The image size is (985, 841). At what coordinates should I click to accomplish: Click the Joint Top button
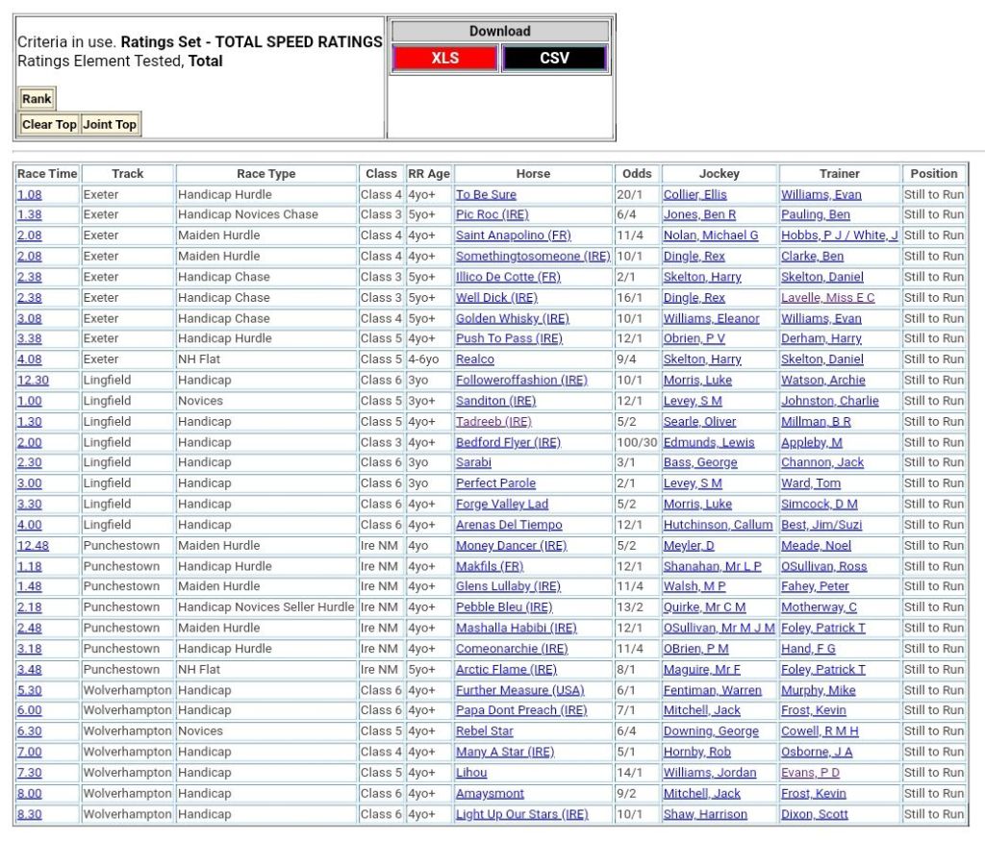tap(110, 124)
